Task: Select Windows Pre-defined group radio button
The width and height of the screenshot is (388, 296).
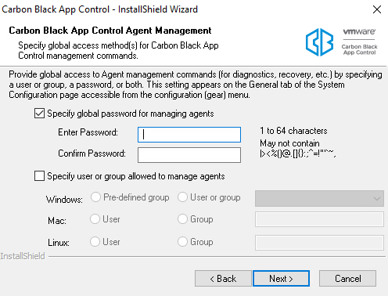Action: 95,197
